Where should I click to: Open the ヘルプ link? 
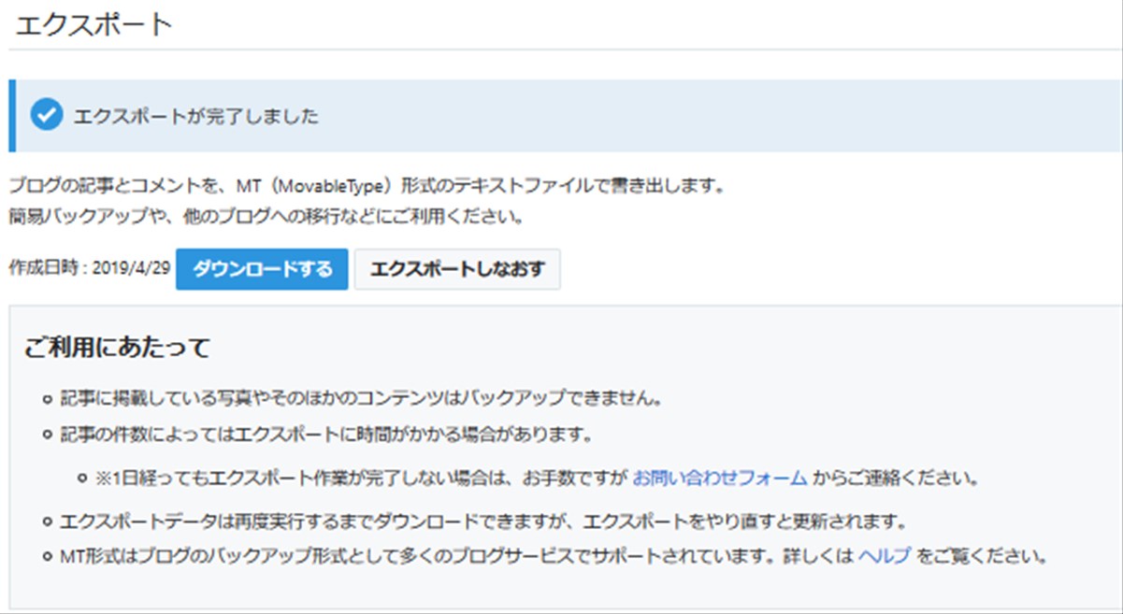coord(884,557)
